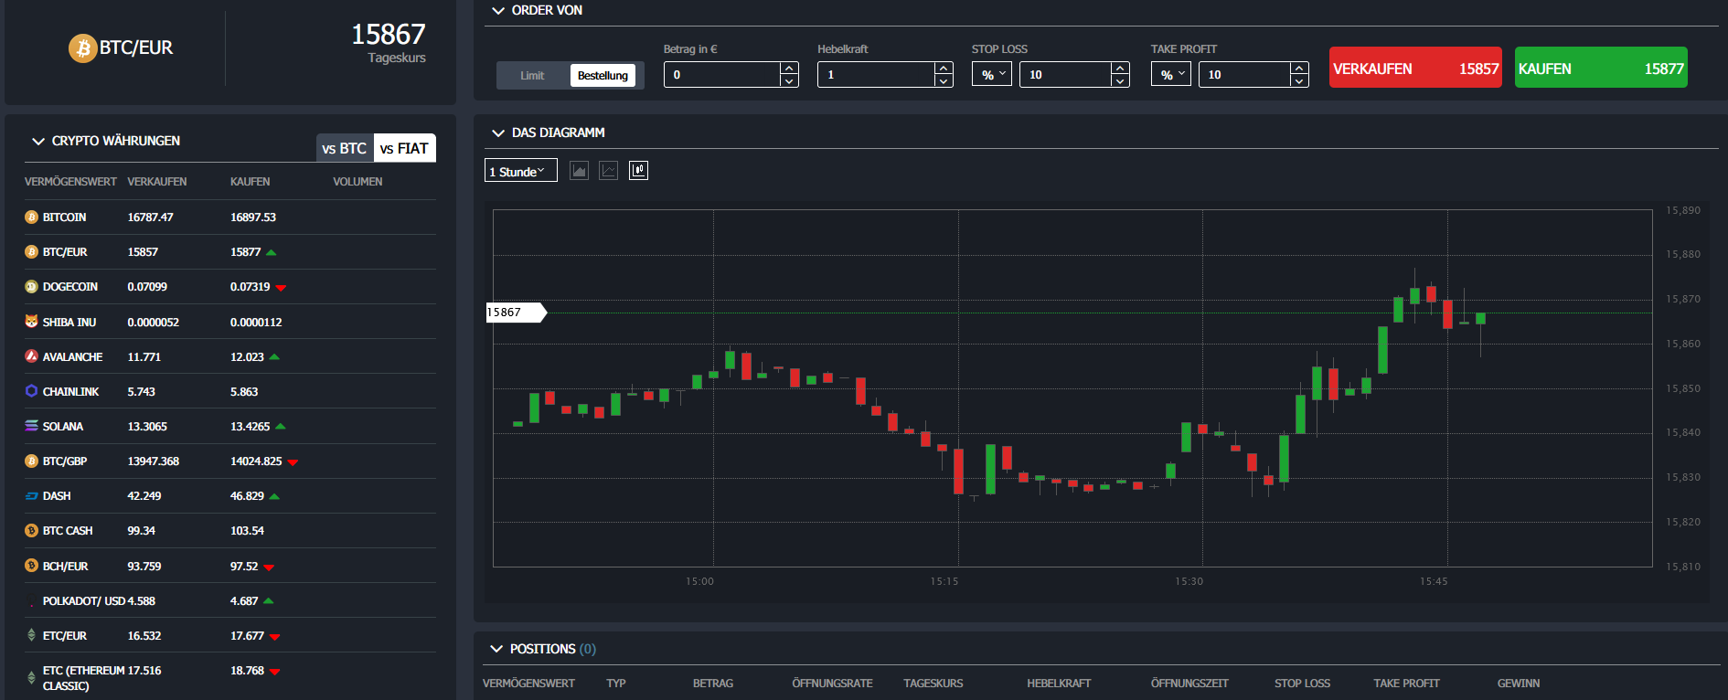Select the area chart type icon

tap(579, 171)
